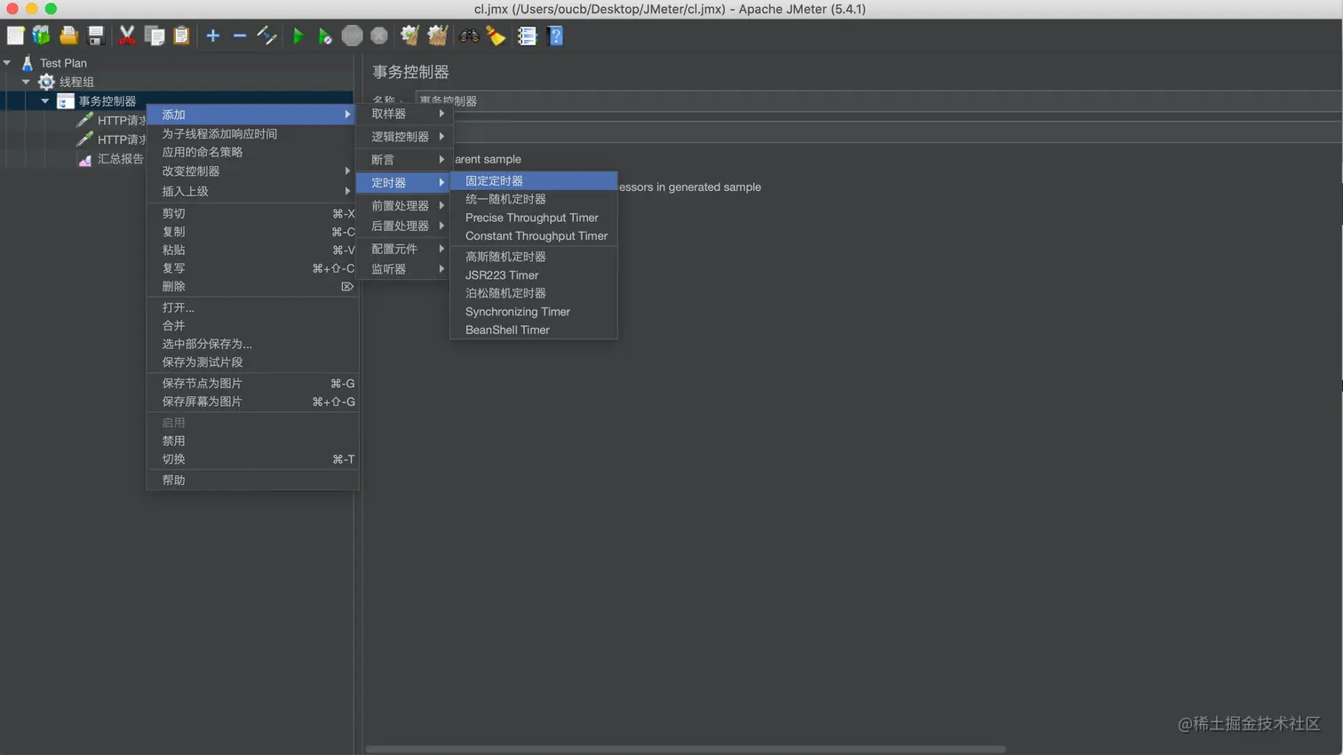Image resolution: width=1343 pixels, height=755 pixels.
Task: Choose 保存节点为图片
Action: pos(252,384)
